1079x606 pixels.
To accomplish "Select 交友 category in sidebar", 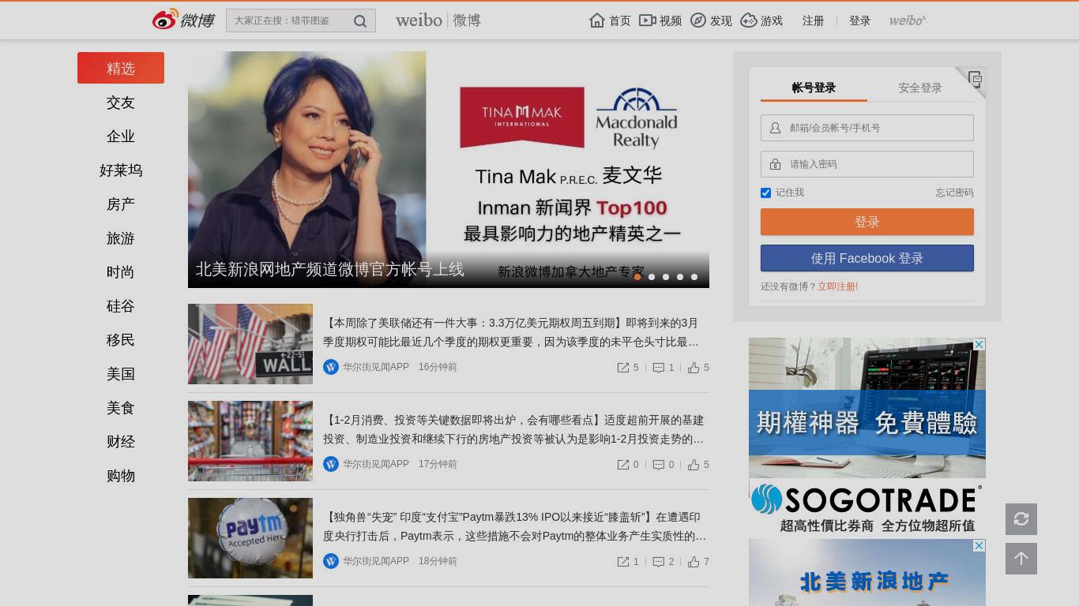I will [x=121, y=103].
